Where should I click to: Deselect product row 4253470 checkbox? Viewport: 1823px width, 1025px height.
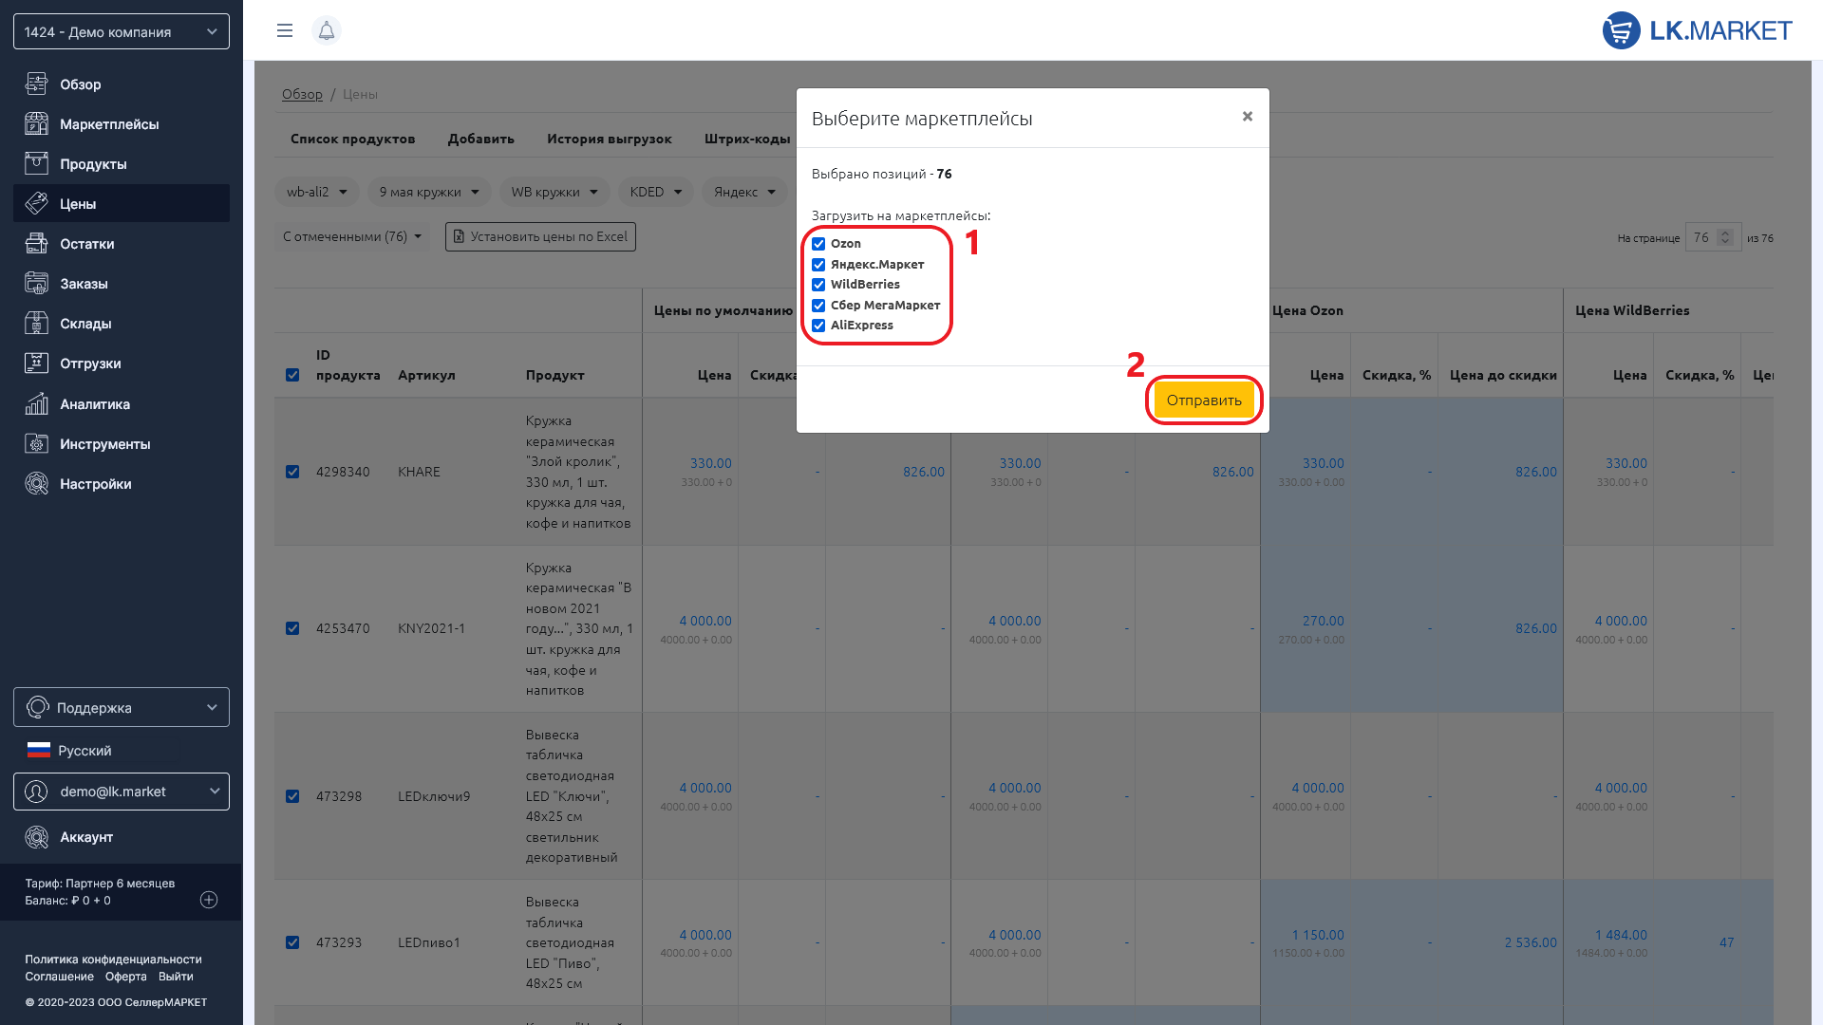tap(292, 628)
